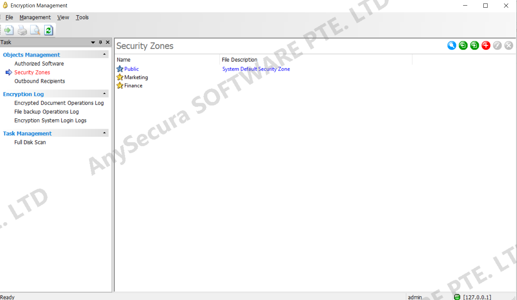Add a new security zone with red plus
517x300 pixels.
tap(486, 45)
